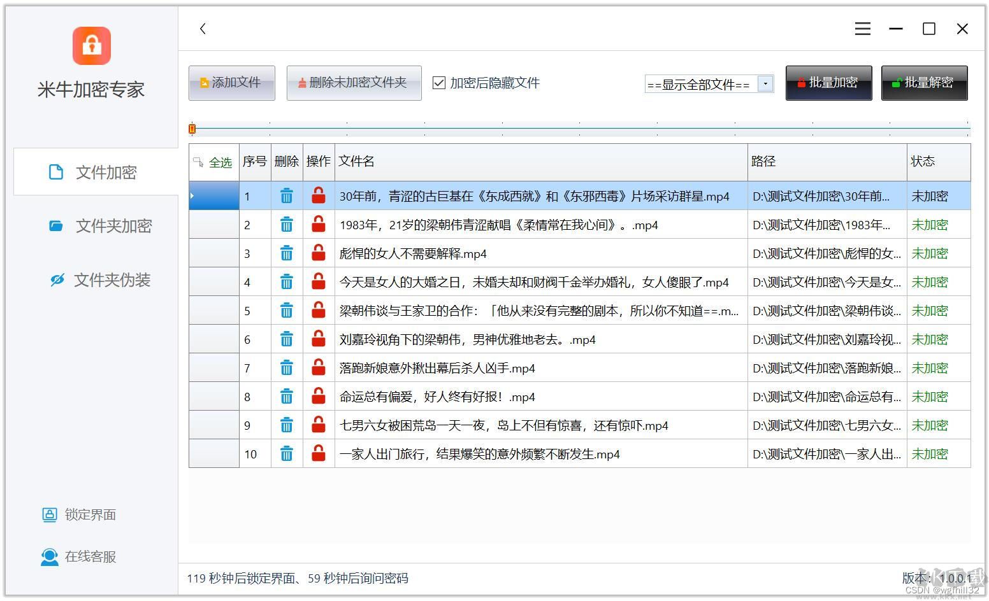
Task: Click 全选 to select all files
Action: 220,162
